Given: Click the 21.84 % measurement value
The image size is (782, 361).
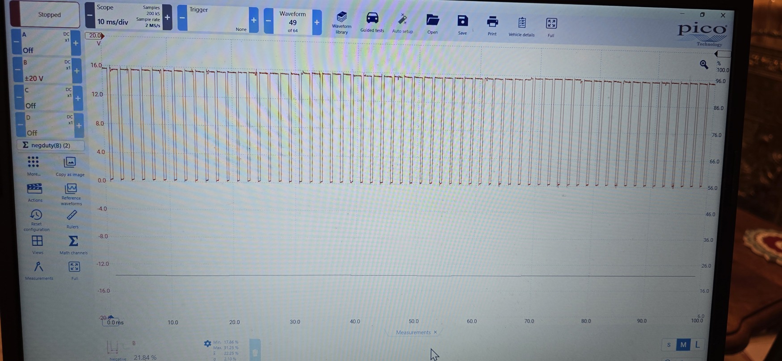Looking at the screenshot, I should click(x=145, y=357).
